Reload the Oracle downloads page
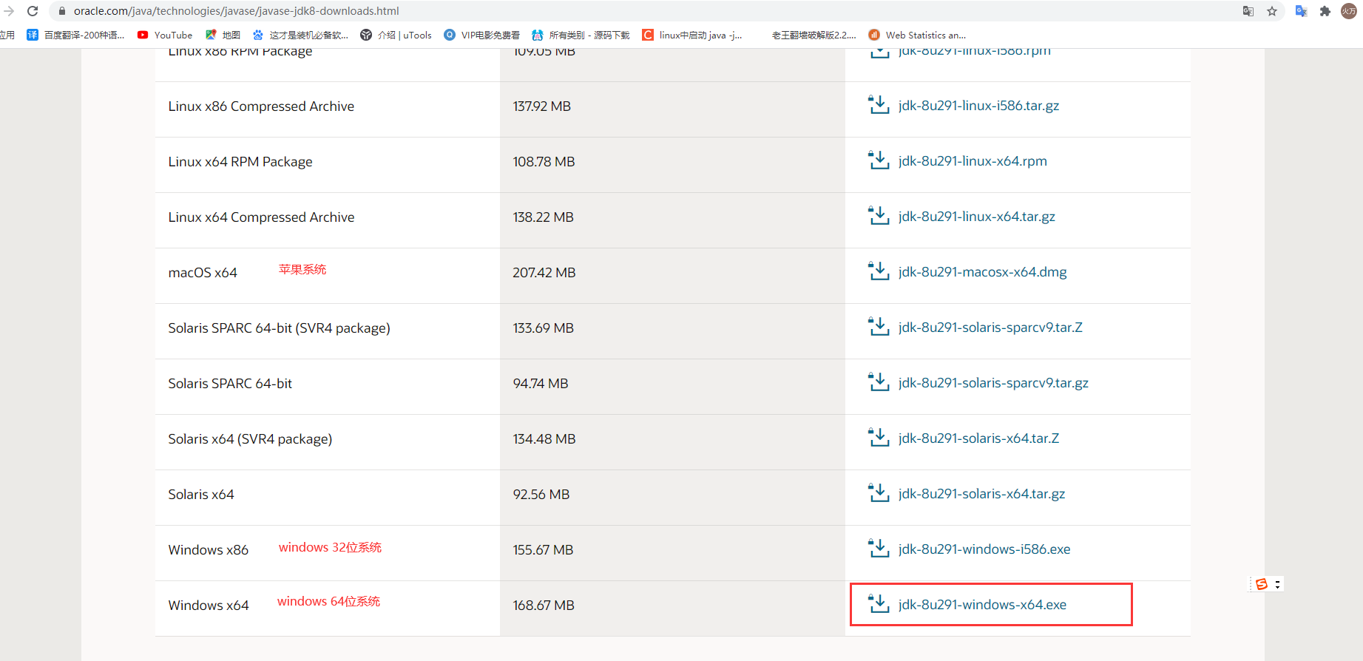Viewport: 1363px width, 661px height. point(33,11)
